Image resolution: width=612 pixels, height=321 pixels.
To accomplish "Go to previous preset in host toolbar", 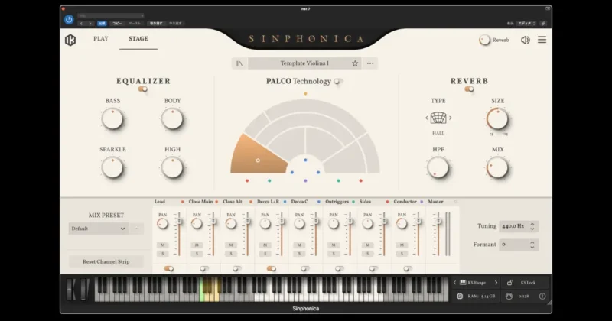I will 81,24.
